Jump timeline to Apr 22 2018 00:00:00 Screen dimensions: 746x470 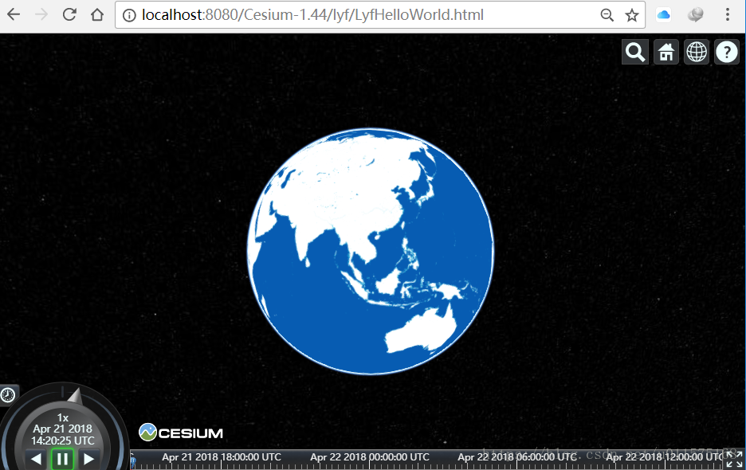(370, 457)
